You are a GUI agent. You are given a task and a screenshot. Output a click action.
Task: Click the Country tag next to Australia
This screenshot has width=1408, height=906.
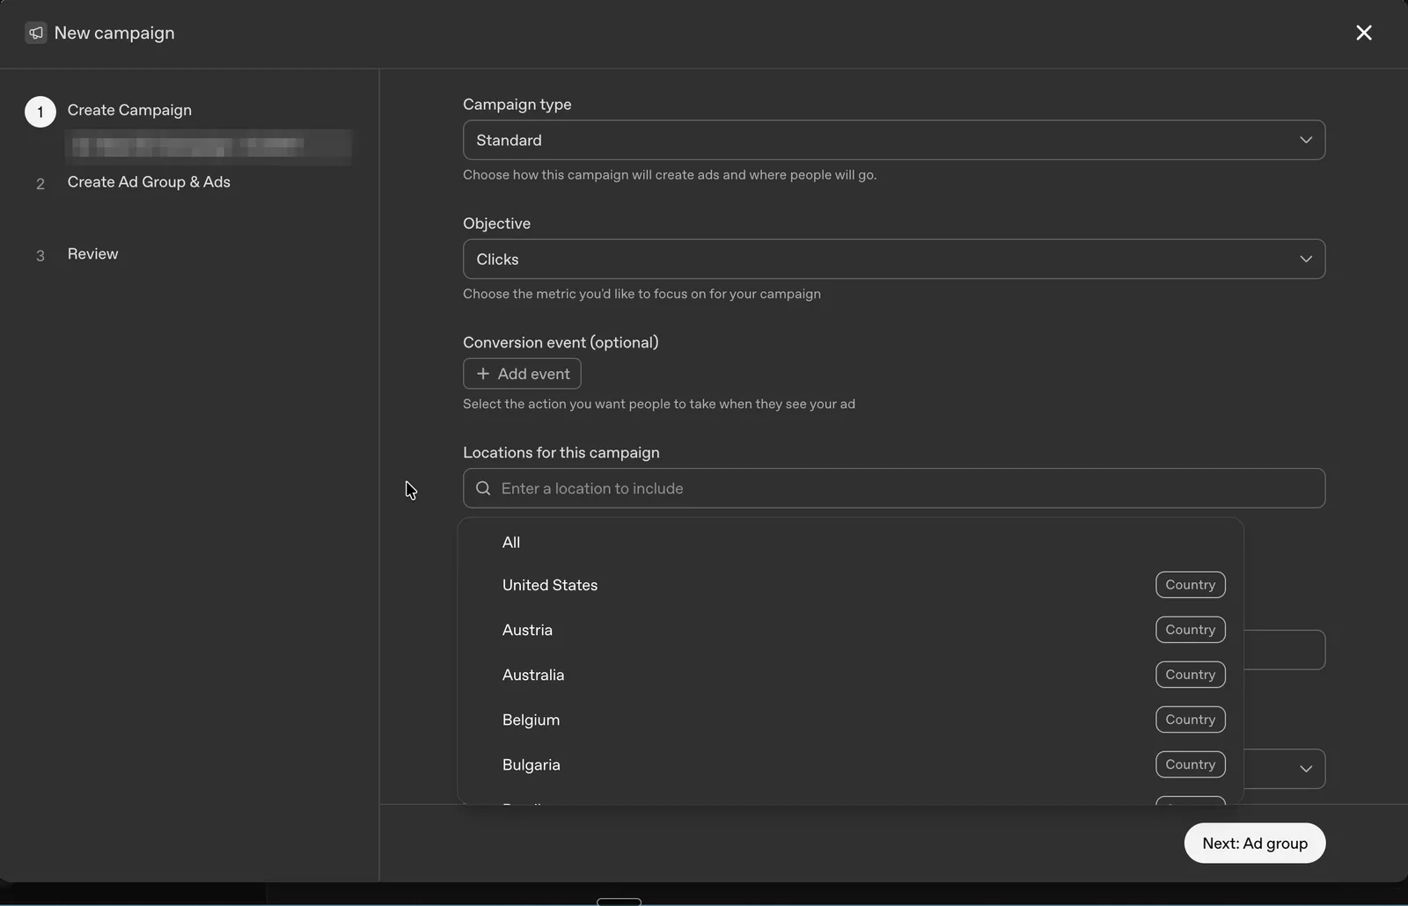[x=1190, y=675]
